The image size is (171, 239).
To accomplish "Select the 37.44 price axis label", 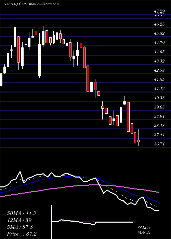I will [159, 135].
